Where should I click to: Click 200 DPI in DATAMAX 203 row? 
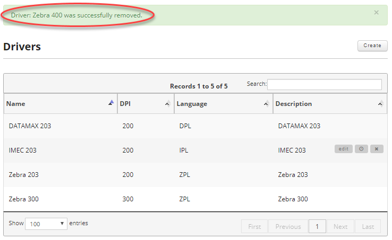pos(128,126)
